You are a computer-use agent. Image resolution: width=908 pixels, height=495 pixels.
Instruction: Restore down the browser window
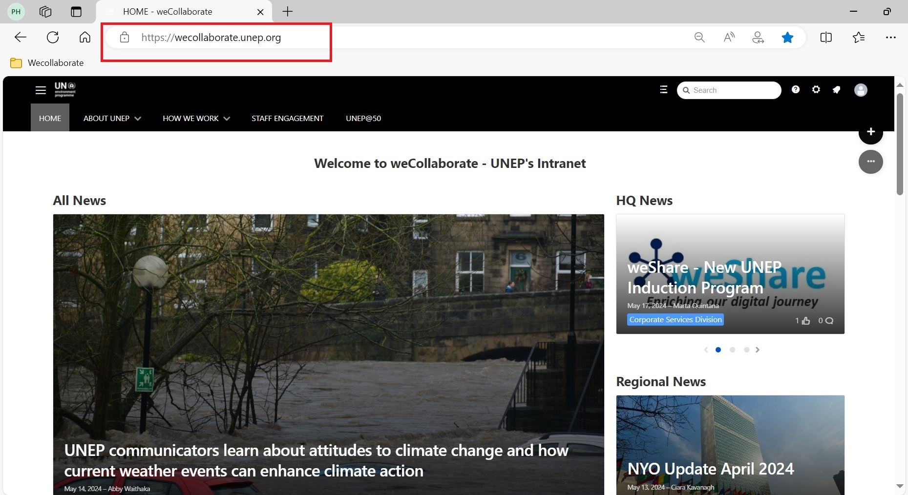pos(887,11)
